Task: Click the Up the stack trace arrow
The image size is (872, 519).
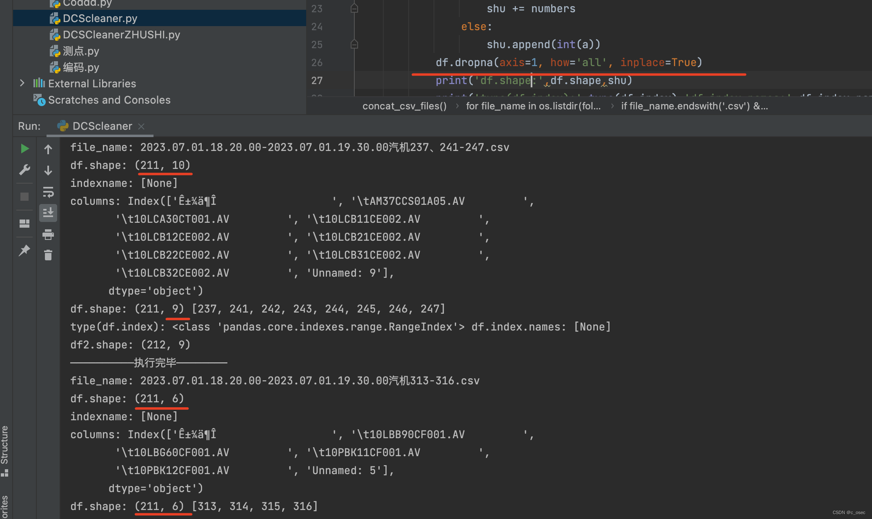Action: 48,149
